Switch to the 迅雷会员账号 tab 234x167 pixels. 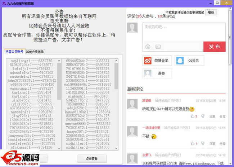point(14,52)
